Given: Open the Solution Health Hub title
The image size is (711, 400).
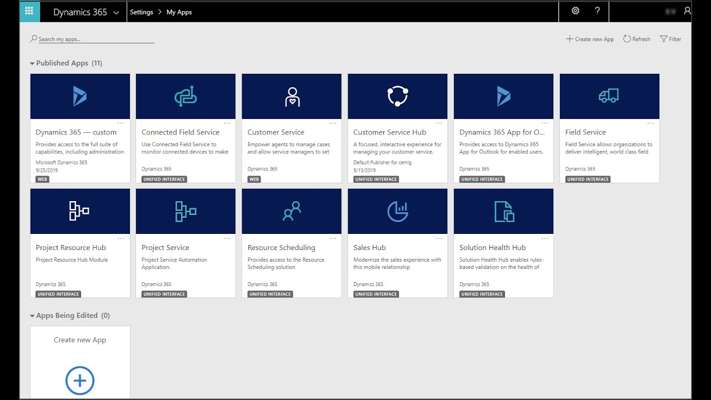Looking at the screenshot, I should [492, 248].
